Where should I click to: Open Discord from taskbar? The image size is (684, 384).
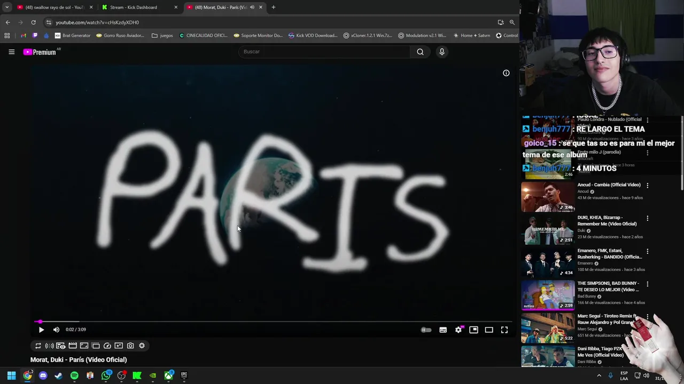[43, 375]
